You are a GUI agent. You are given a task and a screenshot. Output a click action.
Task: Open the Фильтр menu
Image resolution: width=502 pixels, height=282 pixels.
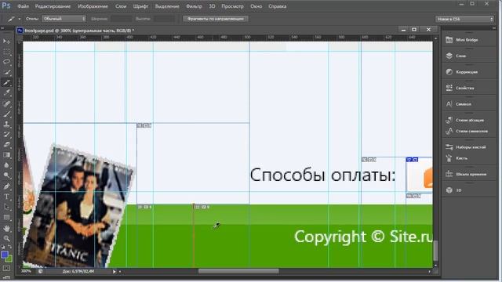(x=194, y=6)
